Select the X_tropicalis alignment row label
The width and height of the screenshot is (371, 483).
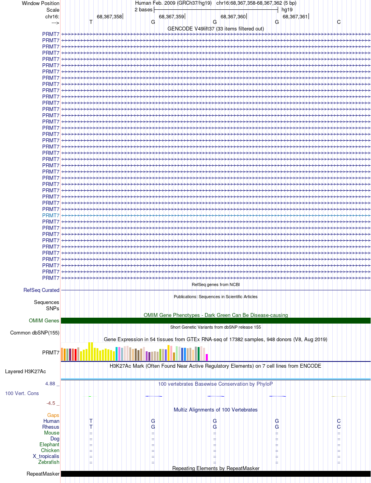(x=46, y=456)
